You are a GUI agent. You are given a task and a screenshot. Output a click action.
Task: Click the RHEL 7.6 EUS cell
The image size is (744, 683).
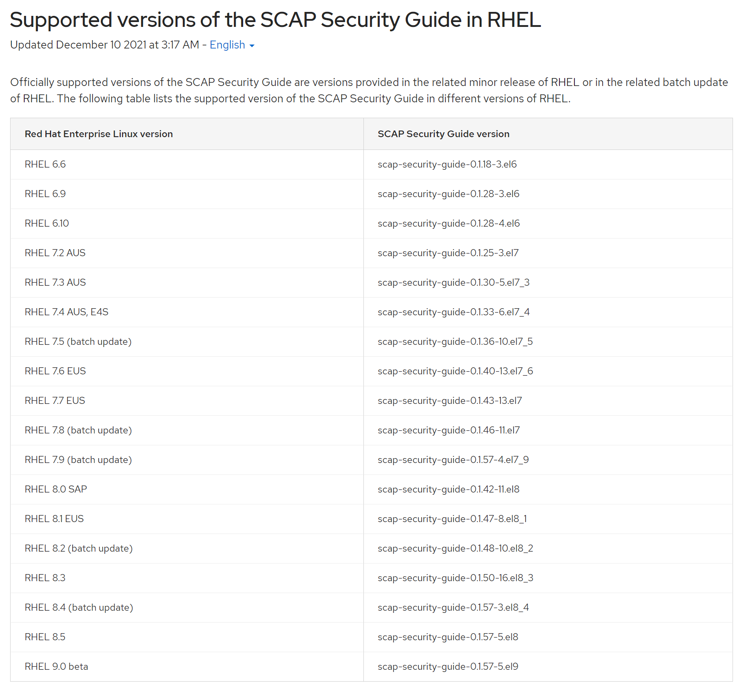(55, 371)
